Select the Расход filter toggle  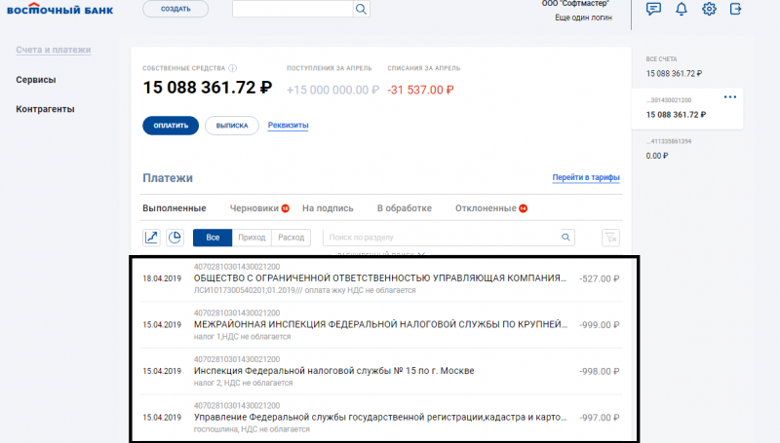coord(291,237)
